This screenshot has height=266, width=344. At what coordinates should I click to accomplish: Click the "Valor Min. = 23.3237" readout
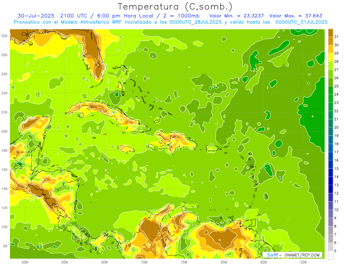pyautogui.click(x=236, y=16)
